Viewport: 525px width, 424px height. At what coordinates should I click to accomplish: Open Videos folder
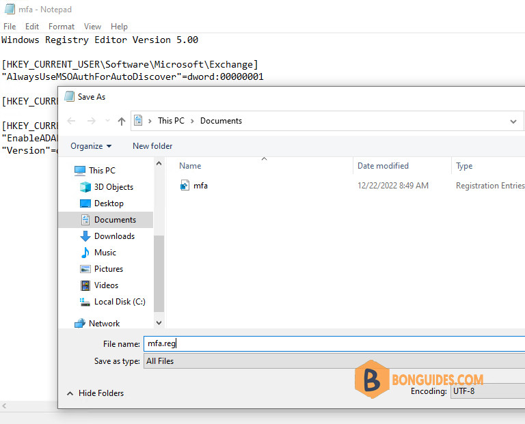(106, 285)
